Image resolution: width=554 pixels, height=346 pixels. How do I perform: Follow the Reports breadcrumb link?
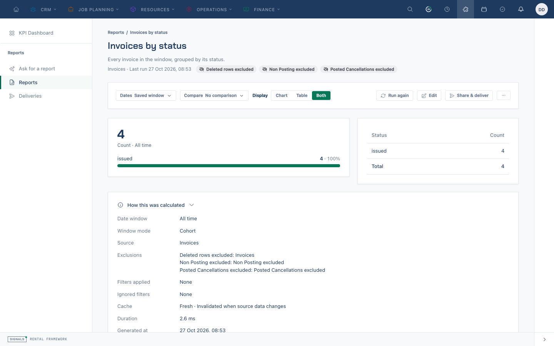click(x=116, y=32)
